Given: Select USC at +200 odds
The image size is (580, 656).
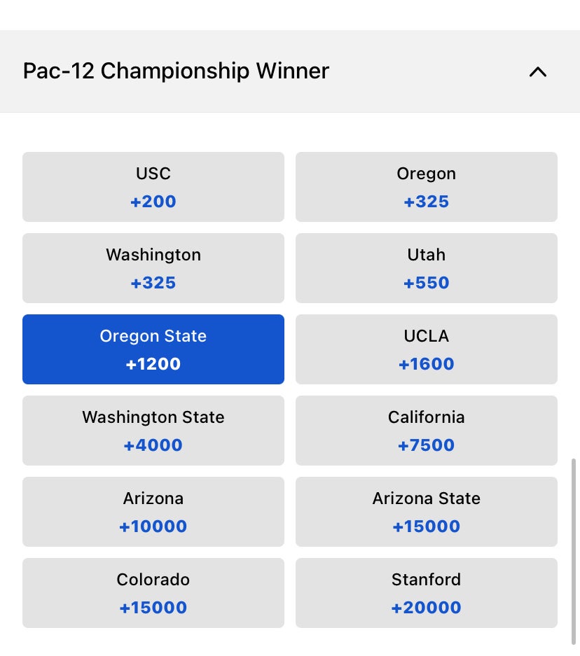Looking at the screenshot, I should click(153, 187).
